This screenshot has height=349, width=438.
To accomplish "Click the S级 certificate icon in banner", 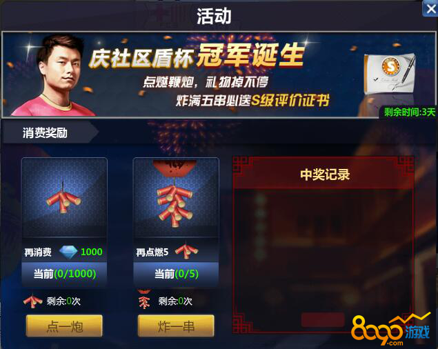I will [x=390, y=74].
